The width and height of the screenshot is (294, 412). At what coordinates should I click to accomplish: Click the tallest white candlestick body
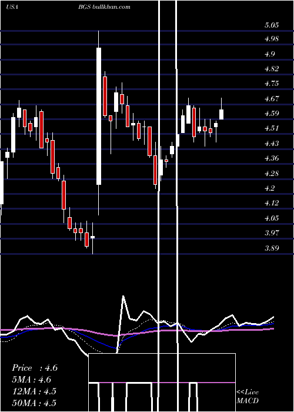(99, 116)
